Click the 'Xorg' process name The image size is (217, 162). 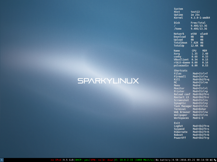(177, 54)
